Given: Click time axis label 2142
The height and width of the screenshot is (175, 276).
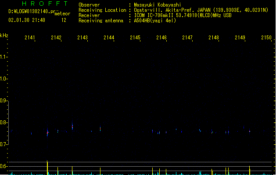Looking at the screenshot, I should coord(56,38).
